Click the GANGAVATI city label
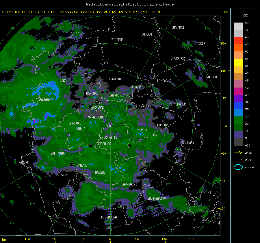This screenshot has width=260, height=243. pos(165,125)
